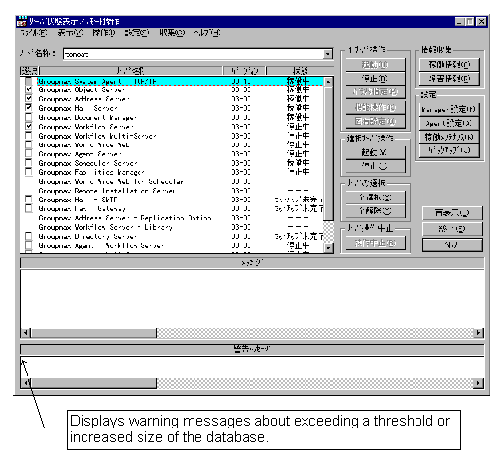499x457 pixels.
Task: Open the ファイル(F) File menu
Action: pyautogui.click(x=33, y=33)
